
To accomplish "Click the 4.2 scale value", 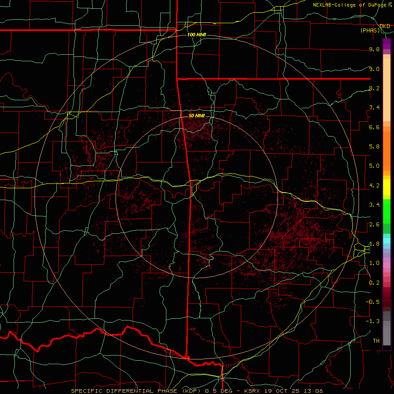I will pyautogui.click(x=374, y=186).
